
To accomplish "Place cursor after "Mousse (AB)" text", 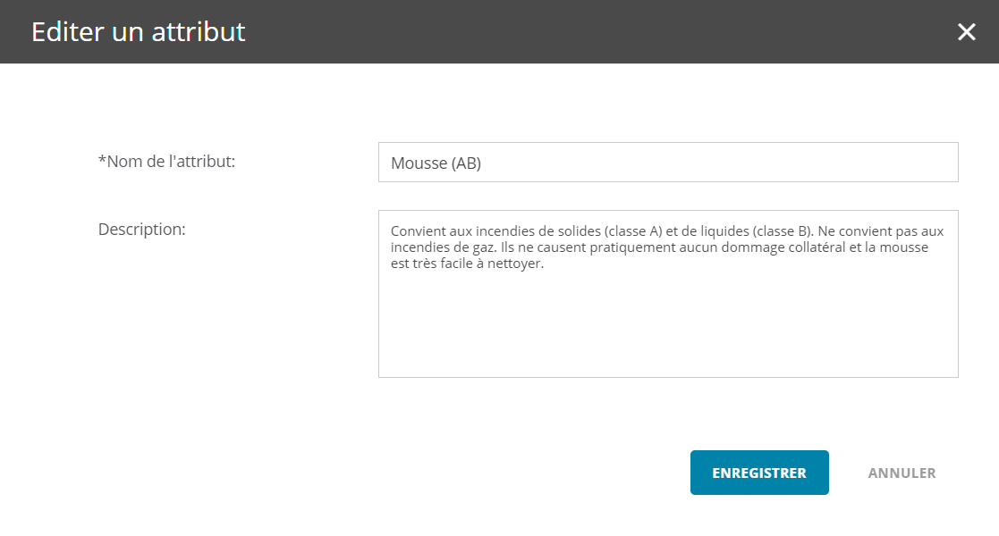I will 482,163.
